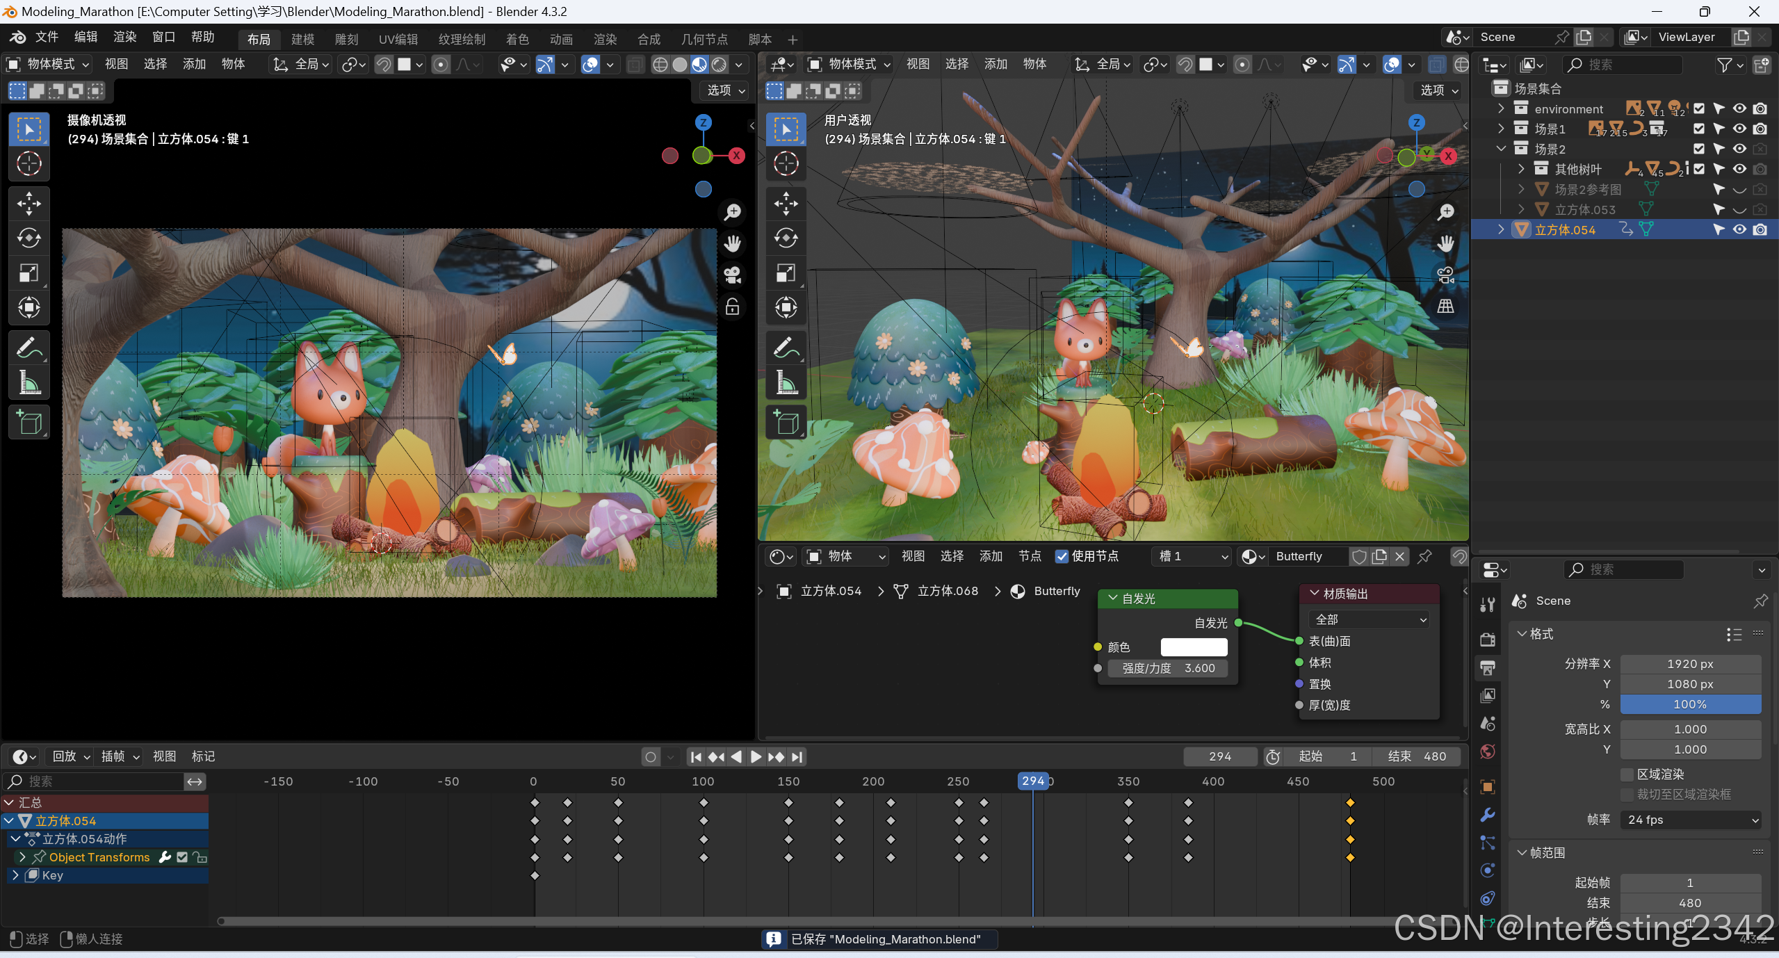1779x958 pixels.
Task: Click the 选项 button in left viewport
Action: pos(725,90)
